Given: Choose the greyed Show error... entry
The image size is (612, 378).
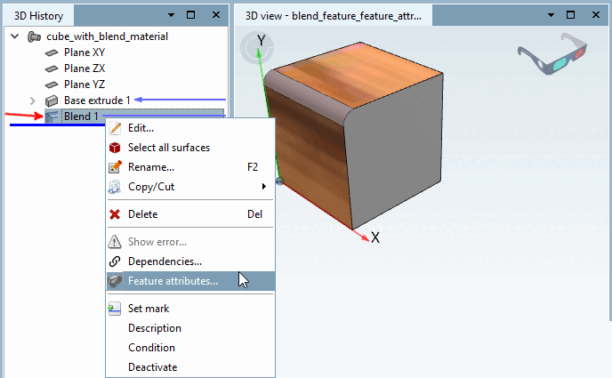Looking at the screenshot, I should coord(190,242).
